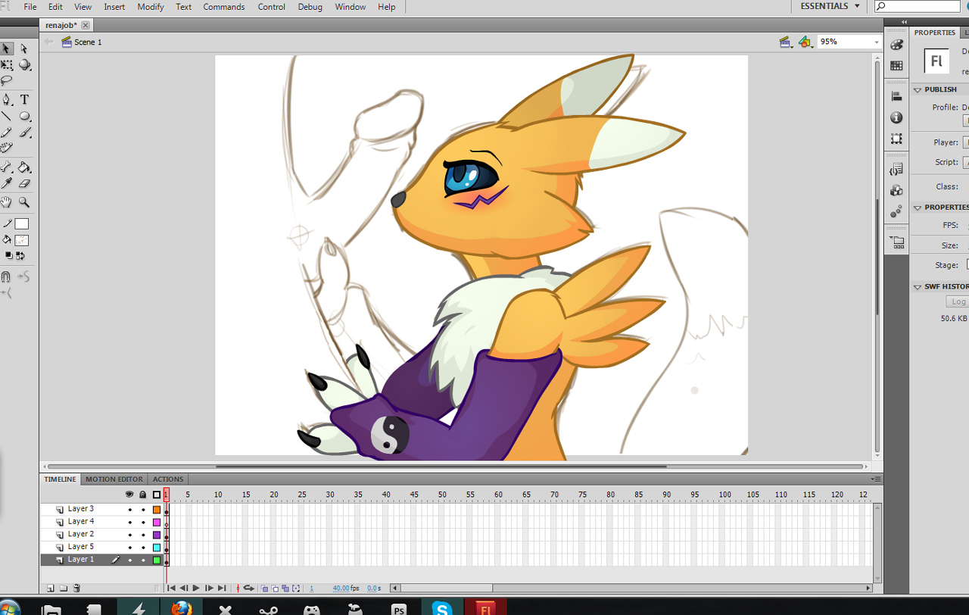The height and width of the screenshot is (615, 969).
Task: Select the black arrow Selection tool
Action: coord(7,48)
